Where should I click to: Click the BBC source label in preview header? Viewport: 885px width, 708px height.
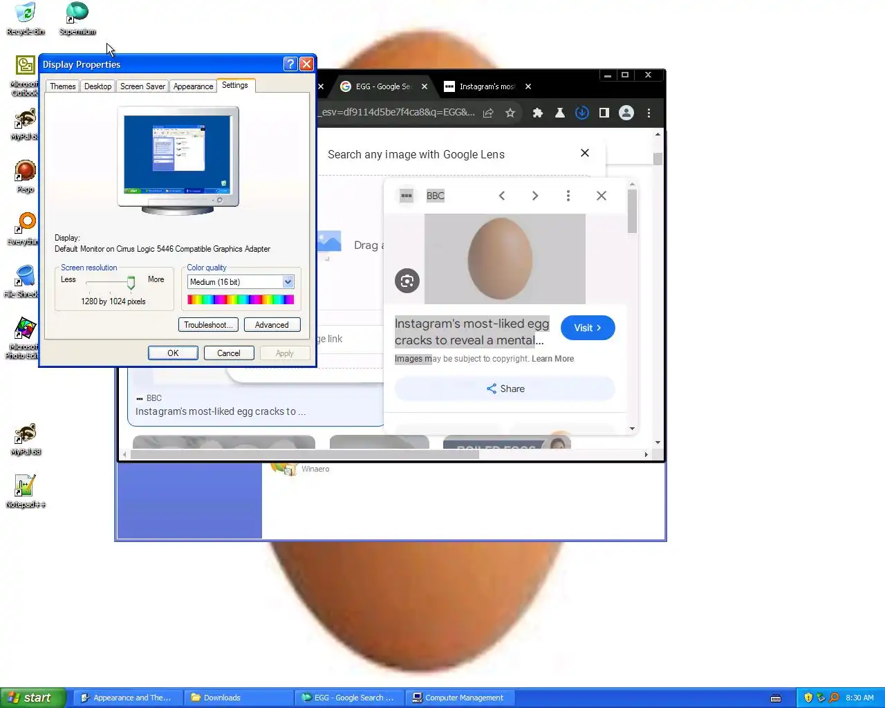[436, 196]
